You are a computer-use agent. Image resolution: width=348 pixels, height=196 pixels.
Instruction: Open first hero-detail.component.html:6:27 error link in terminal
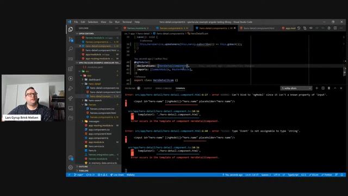pos(171,95)
